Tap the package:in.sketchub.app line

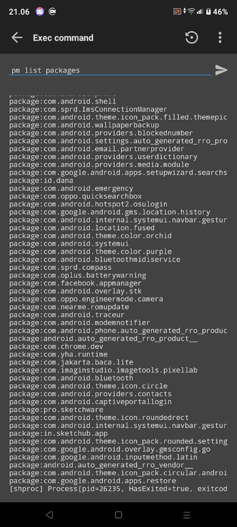pos(59,434)
